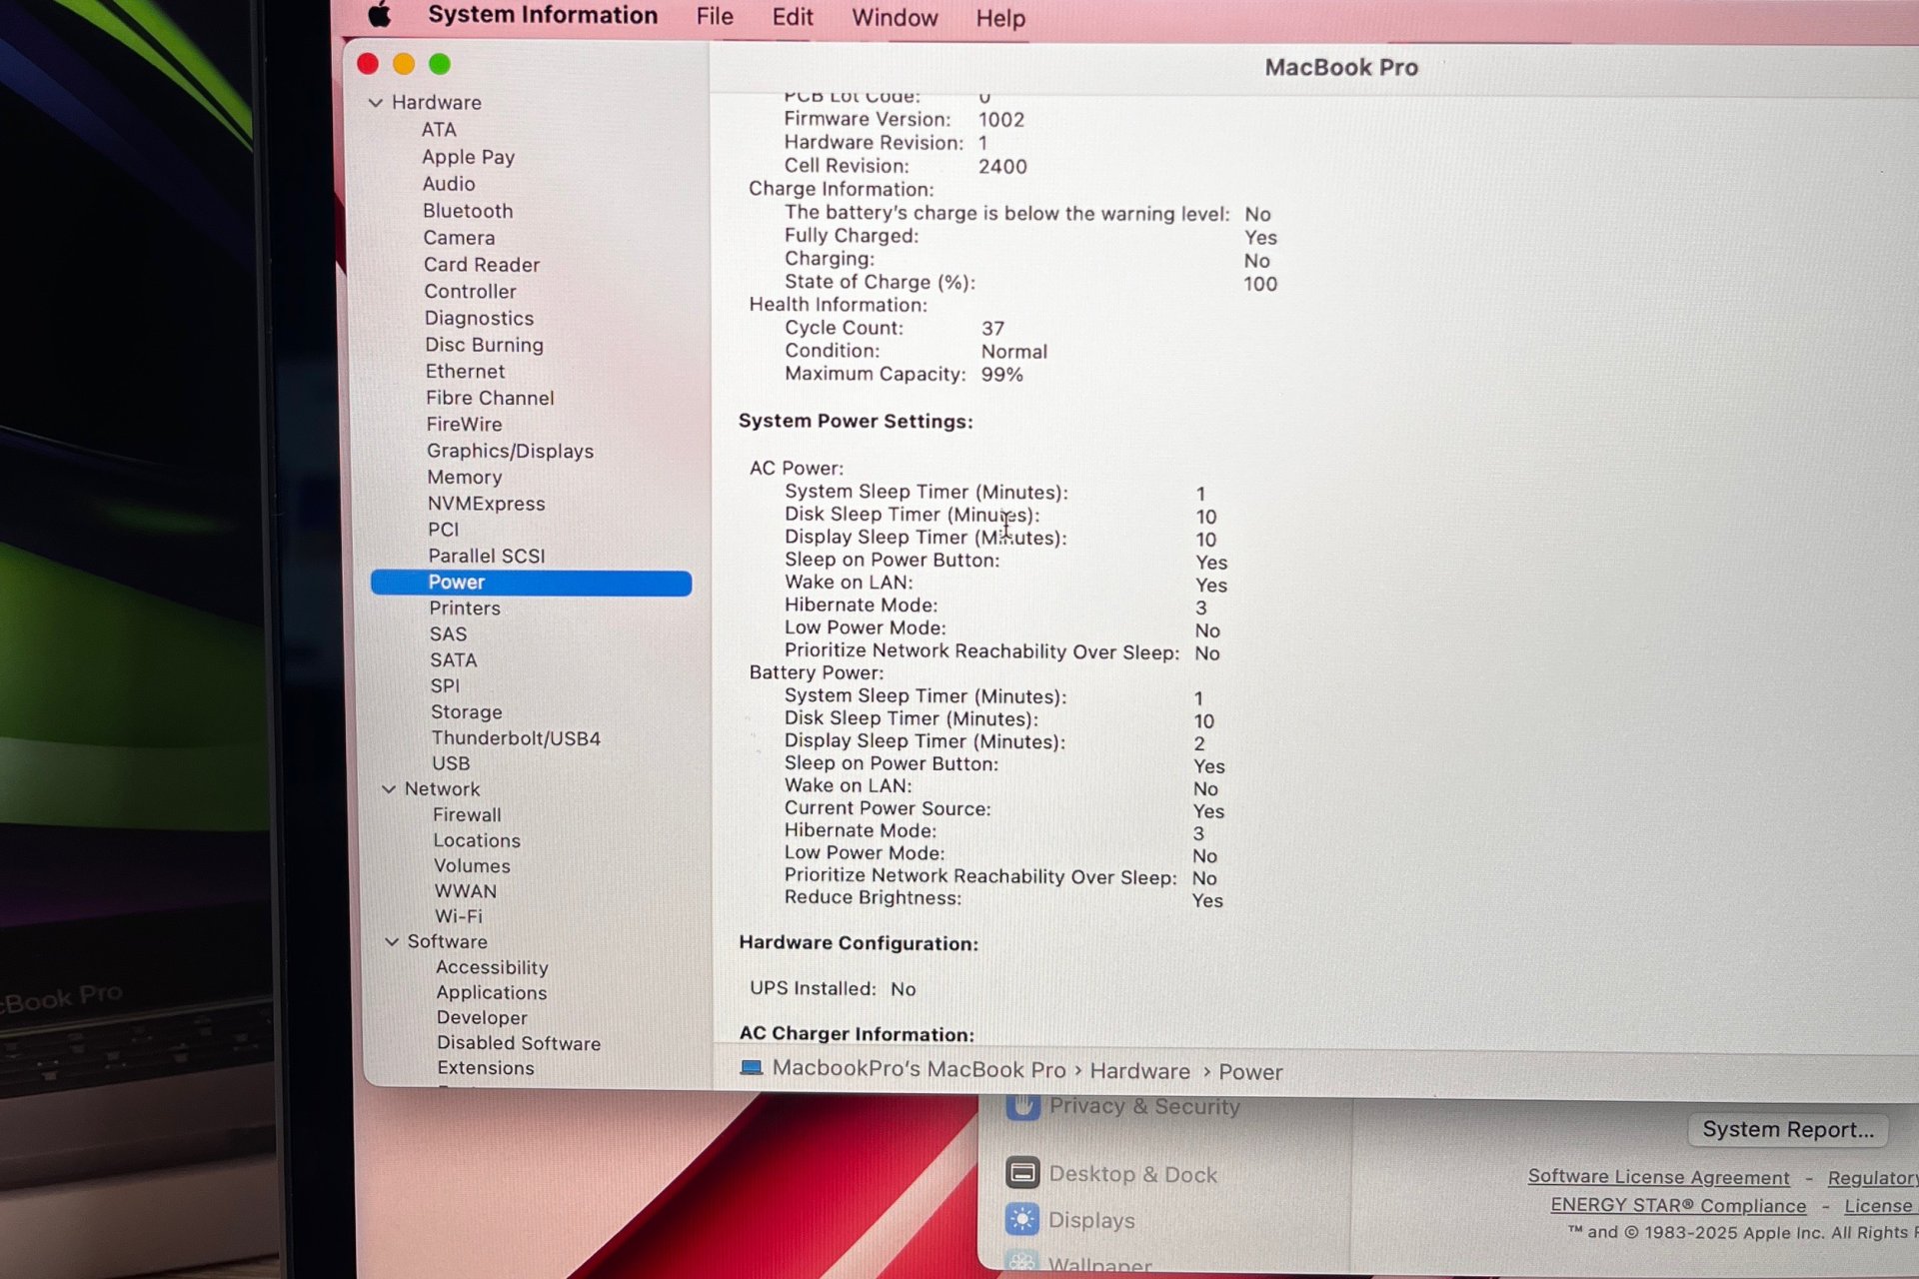Image resolution: width=1919 pixels, height=1279 pixels.
Task: Select Ethernet in the sidebar
Action: [x=465, y=372]
